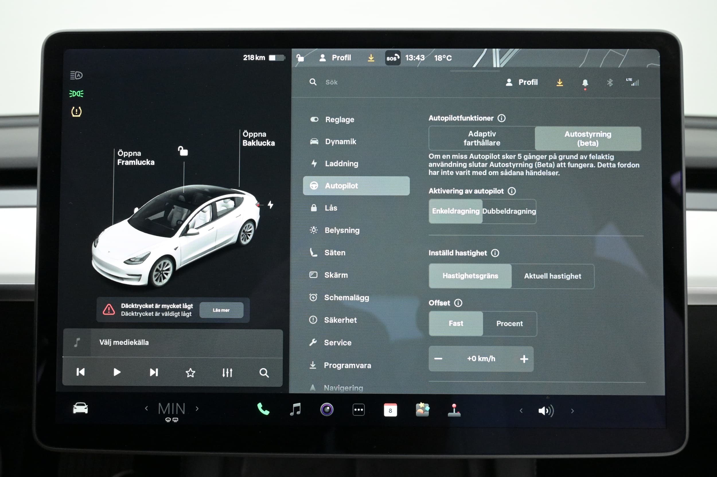Tap the unlock padlock above the car
The image size is (717, 477).
coord(183,151)
